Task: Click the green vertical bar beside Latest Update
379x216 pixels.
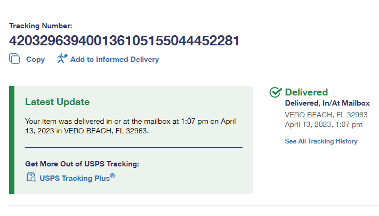Action: click(x=12, y=140)
